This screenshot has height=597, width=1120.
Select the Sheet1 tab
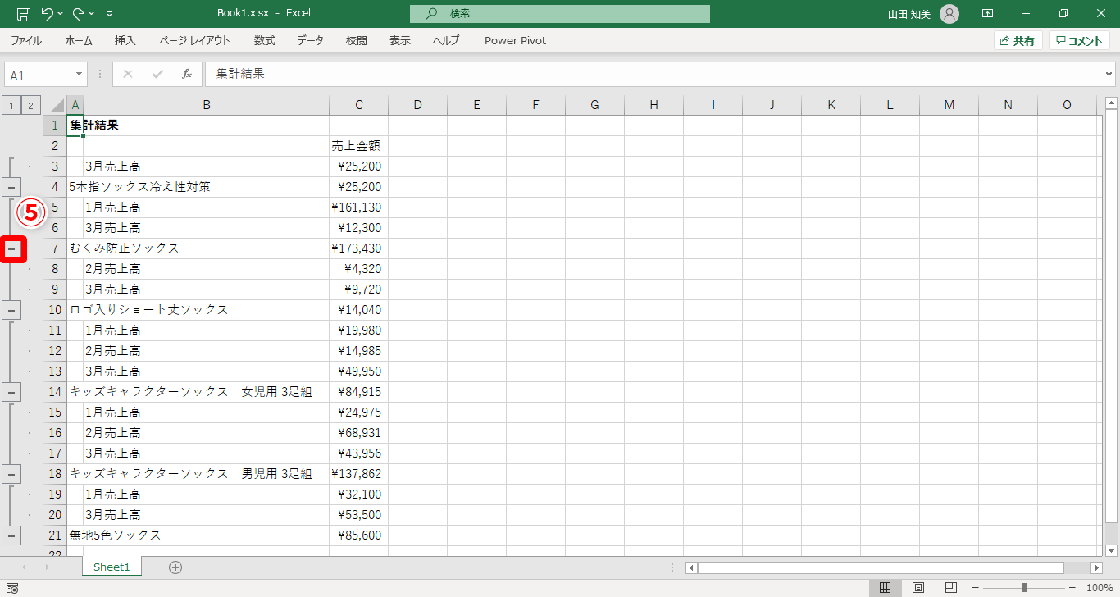(112, 567)
